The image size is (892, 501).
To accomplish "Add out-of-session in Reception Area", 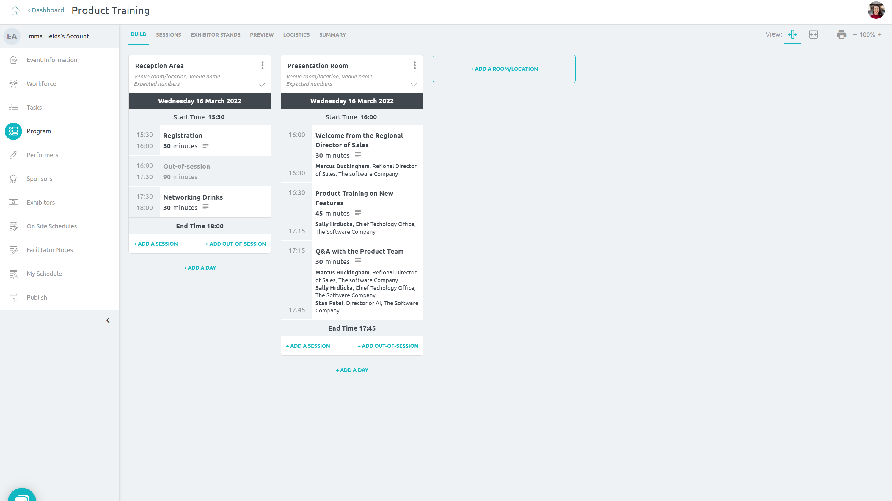I will (235, 244).
